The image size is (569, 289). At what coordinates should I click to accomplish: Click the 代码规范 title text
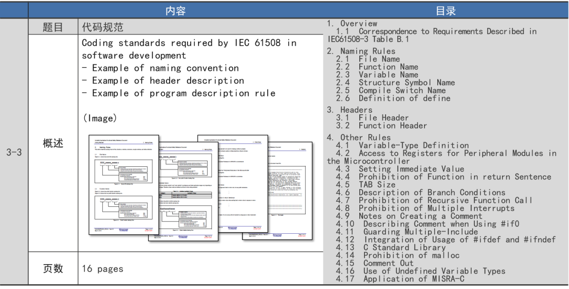coord(103,27)
